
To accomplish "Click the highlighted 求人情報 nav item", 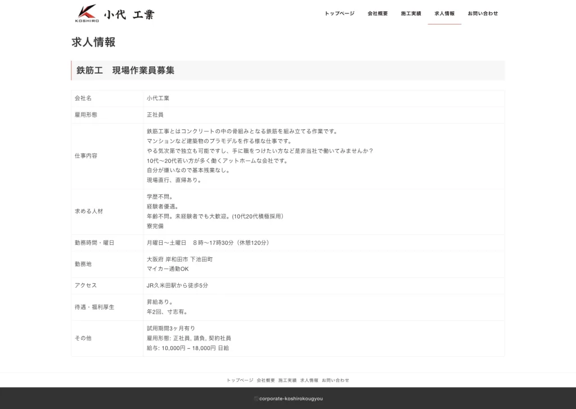I will click(x=444, y=13).
